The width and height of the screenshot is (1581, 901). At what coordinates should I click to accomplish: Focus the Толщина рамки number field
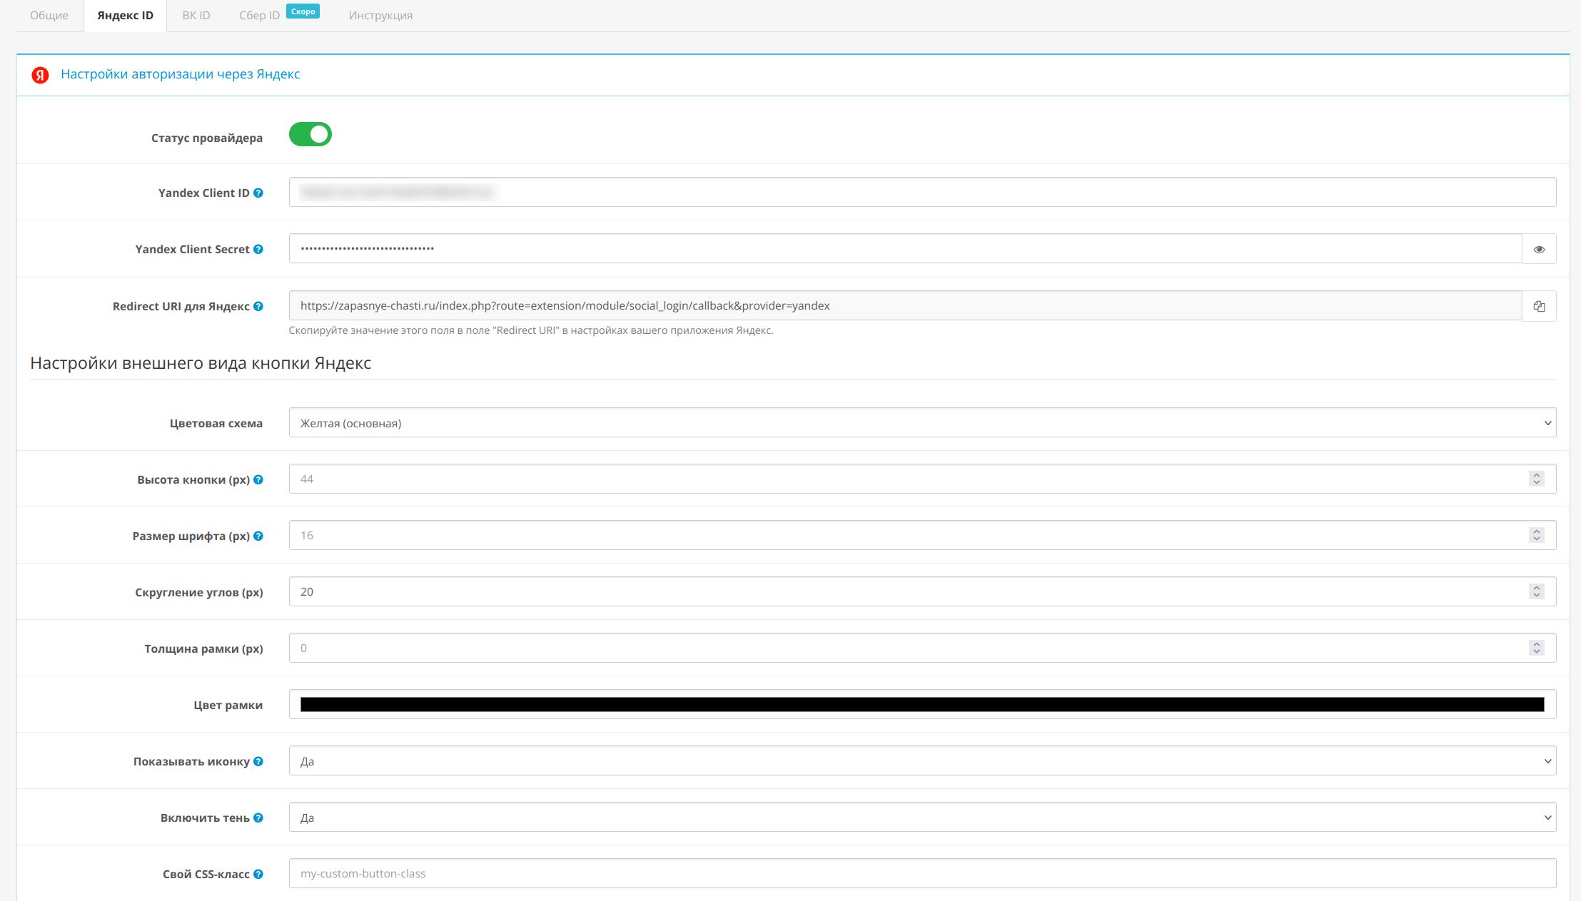(x=922, y=648)
